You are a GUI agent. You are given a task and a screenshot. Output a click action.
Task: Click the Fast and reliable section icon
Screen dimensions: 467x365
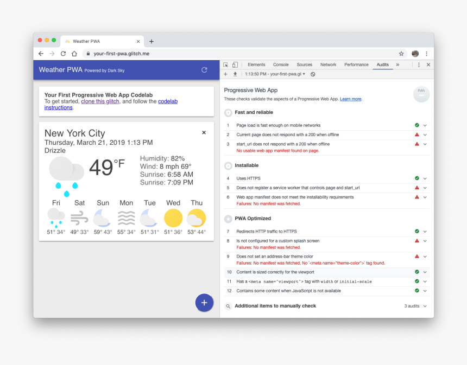click(228, 112)
